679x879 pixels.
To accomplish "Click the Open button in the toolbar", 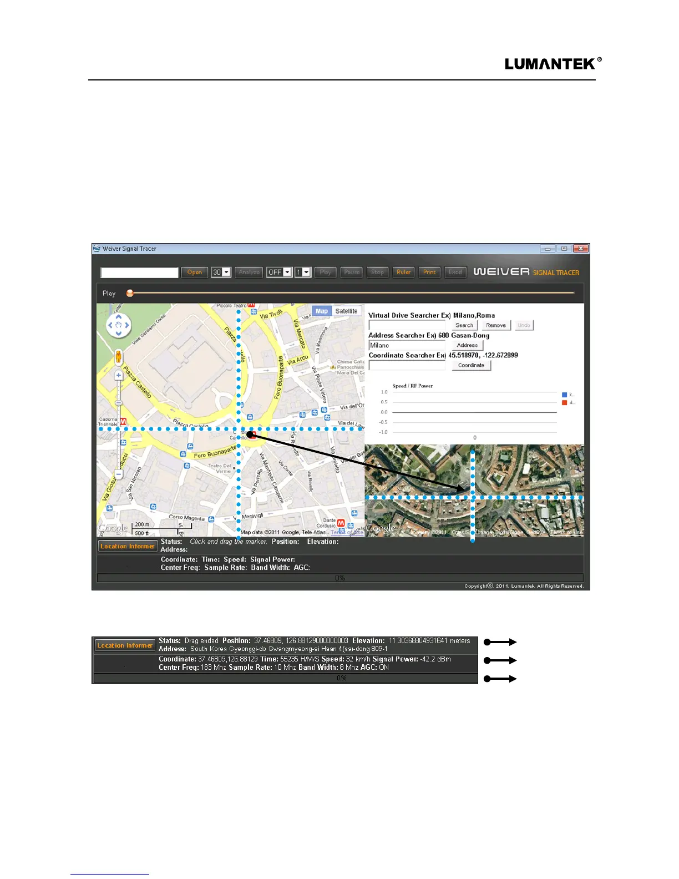I will [x=195, y=272].
